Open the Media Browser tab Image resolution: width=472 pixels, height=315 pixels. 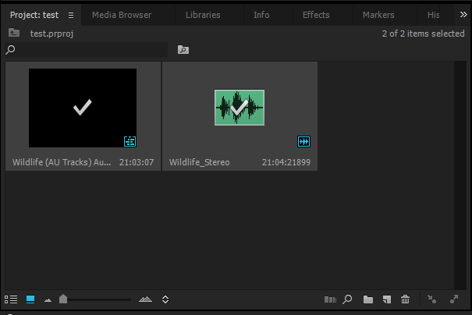pyautogui.click(x=122, y=15)
